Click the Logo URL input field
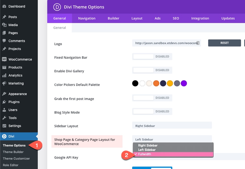Image resolution: width=245 pixels, height=169 pixels. pyautogui.click(x=166, y=43)
